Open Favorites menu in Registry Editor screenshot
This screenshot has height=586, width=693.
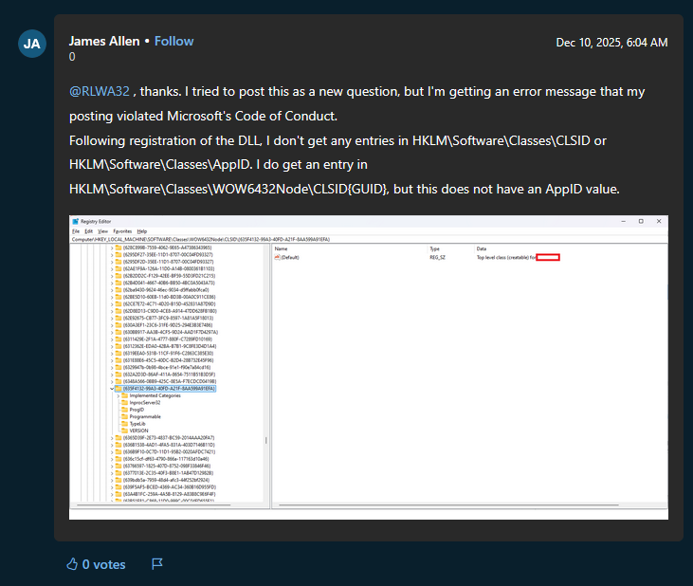[122, 231]
